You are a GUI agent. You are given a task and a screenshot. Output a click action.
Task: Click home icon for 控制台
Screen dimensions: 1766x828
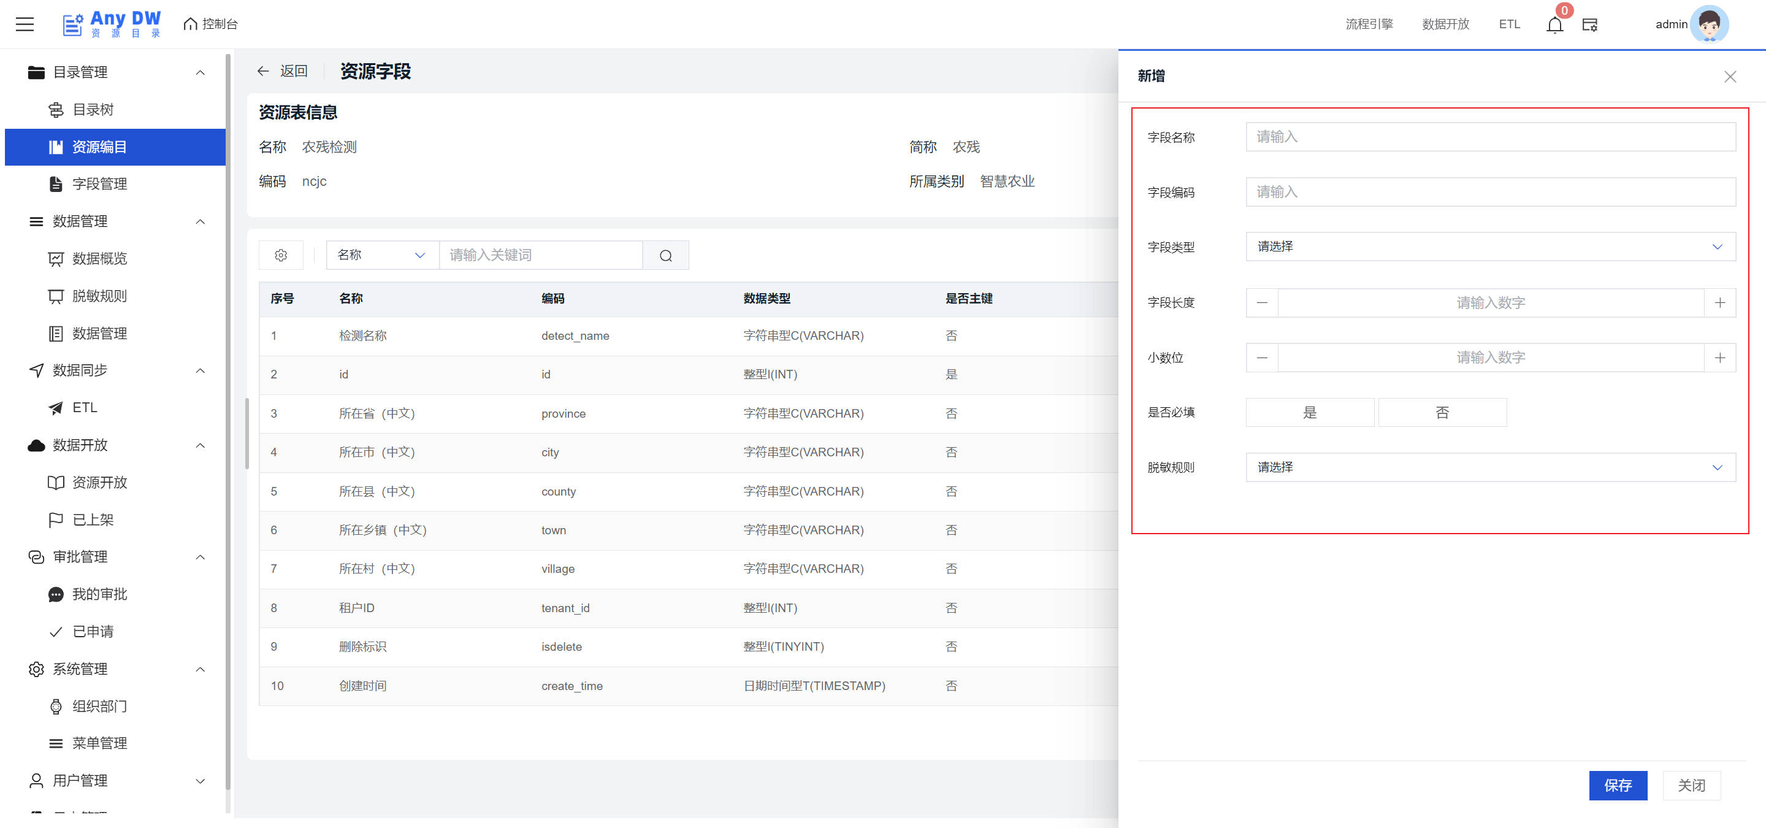[190, 24]
